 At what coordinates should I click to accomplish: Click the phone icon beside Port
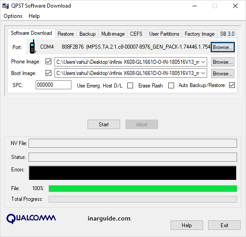[33, 46]
